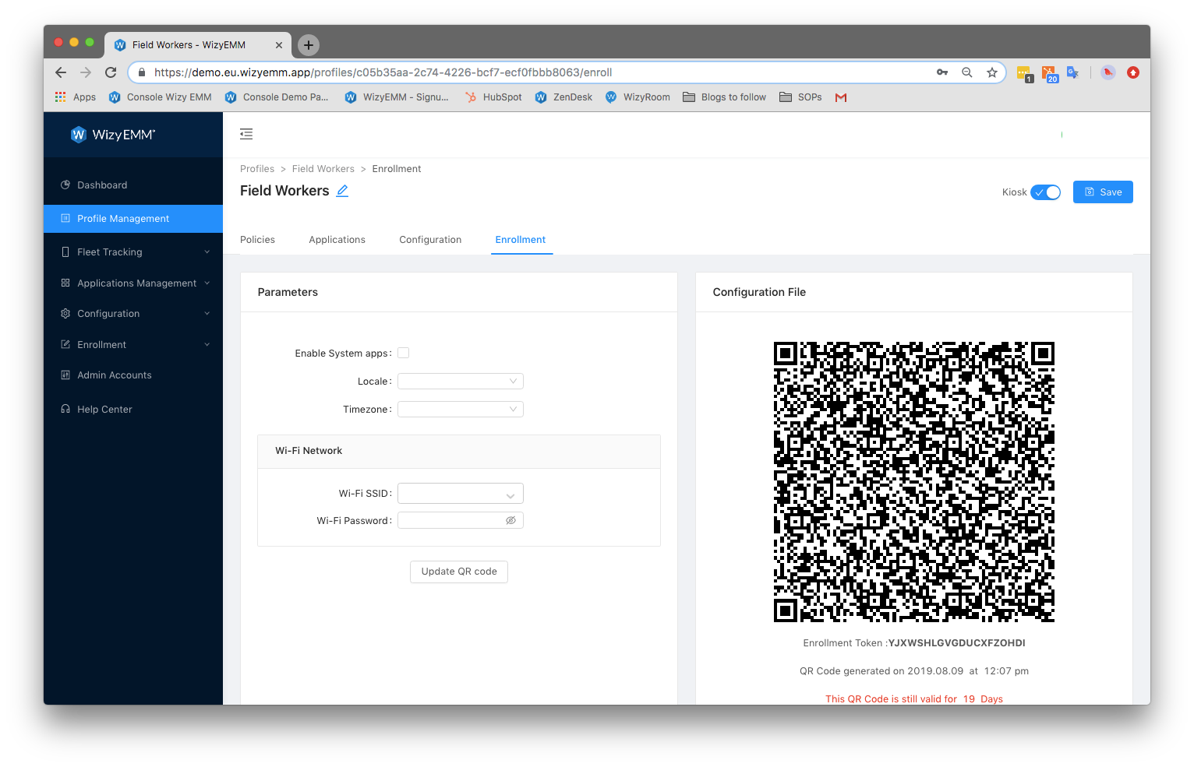This screenshot has width=1194, height=767.
Task: Open the Wi-Fi SSID dropdown
Action: (x=461, y=494)
